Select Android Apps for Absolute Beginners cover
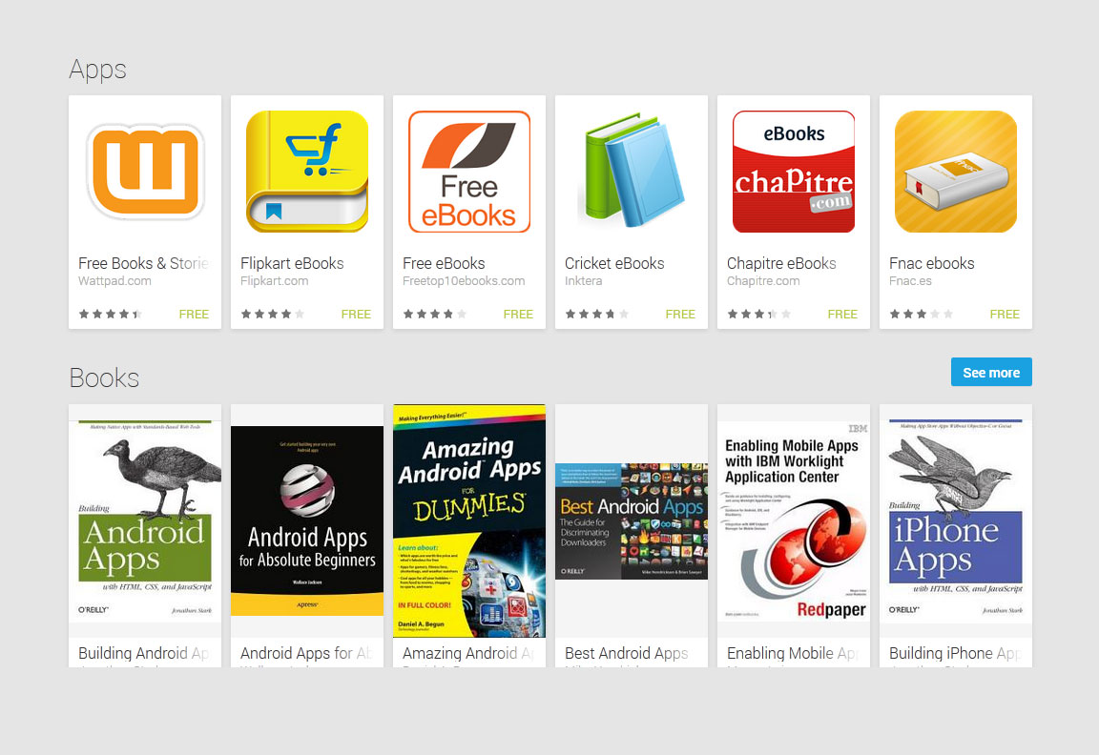Viewport: 1099px width, 755px height. (307, 521)
